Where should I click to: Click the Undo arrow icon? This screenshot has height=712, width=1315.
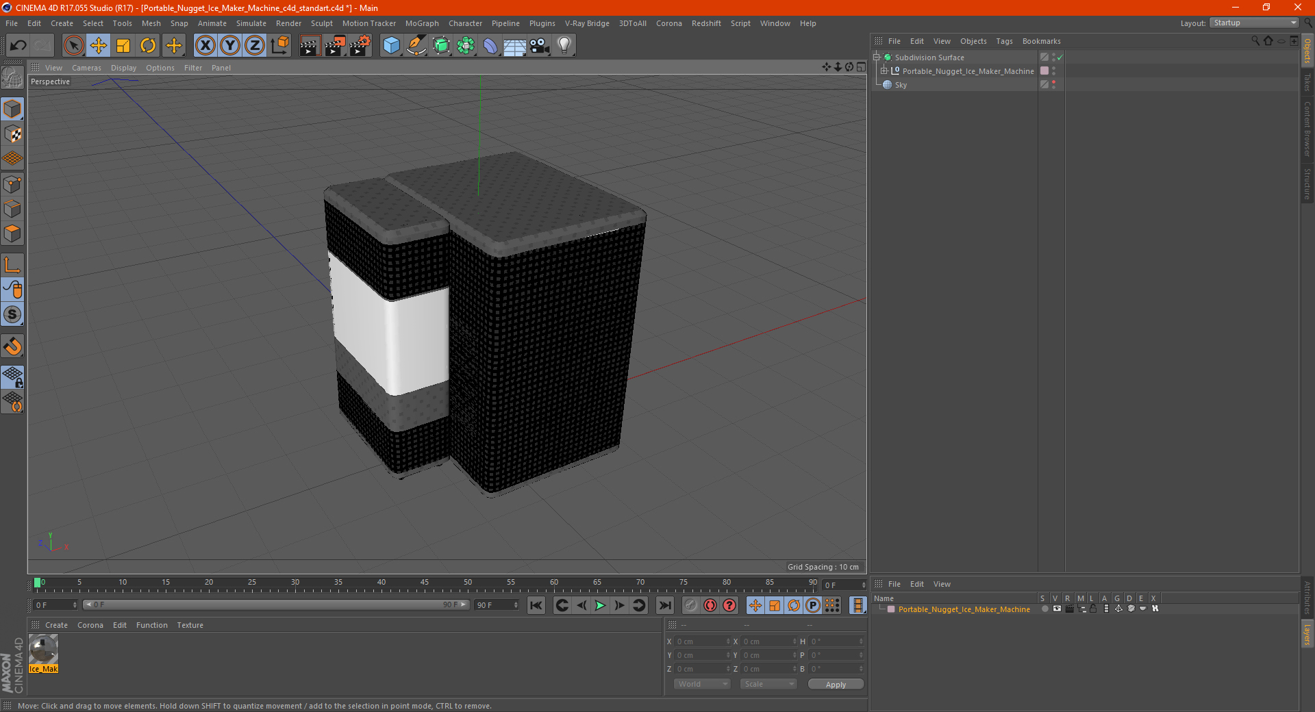[x=18, y=46]
